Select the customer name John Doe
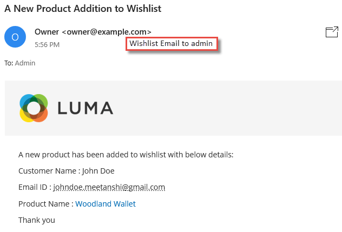The width and height of the screenshot is (342, 232). (98, 171)
